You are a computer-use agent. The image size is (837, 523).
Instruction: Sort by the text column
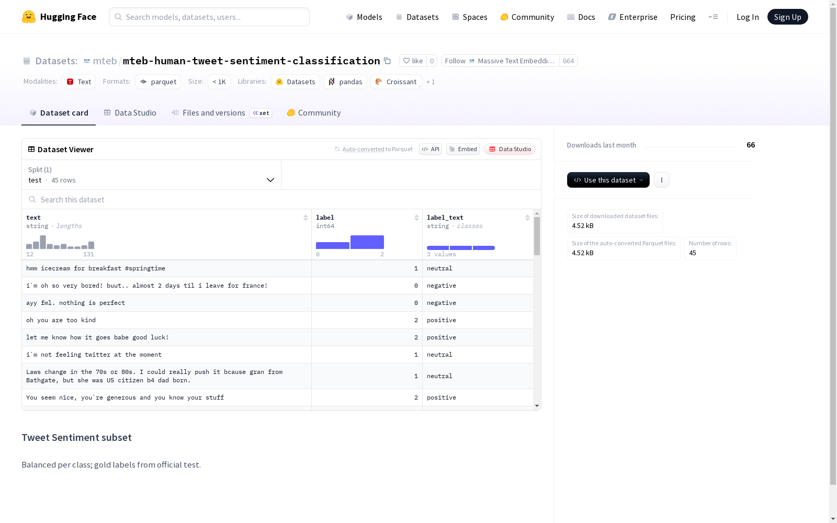click(x=306, y=218)
